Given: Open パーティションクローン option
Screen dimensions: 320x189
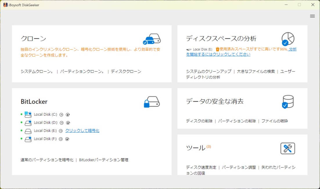Looking at the screenshot, I should (x=82, y=72).
